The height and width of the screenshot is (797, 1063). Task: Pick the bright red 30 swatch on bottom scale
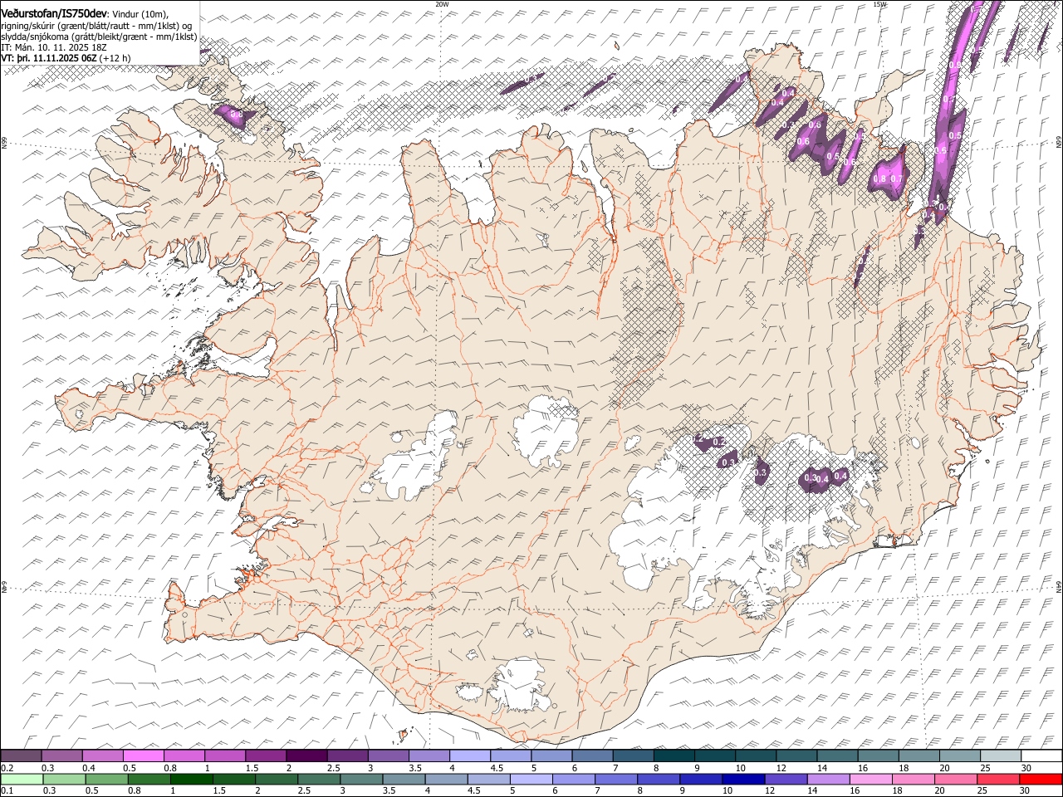pyautogui.click(x=1040, y=779)
